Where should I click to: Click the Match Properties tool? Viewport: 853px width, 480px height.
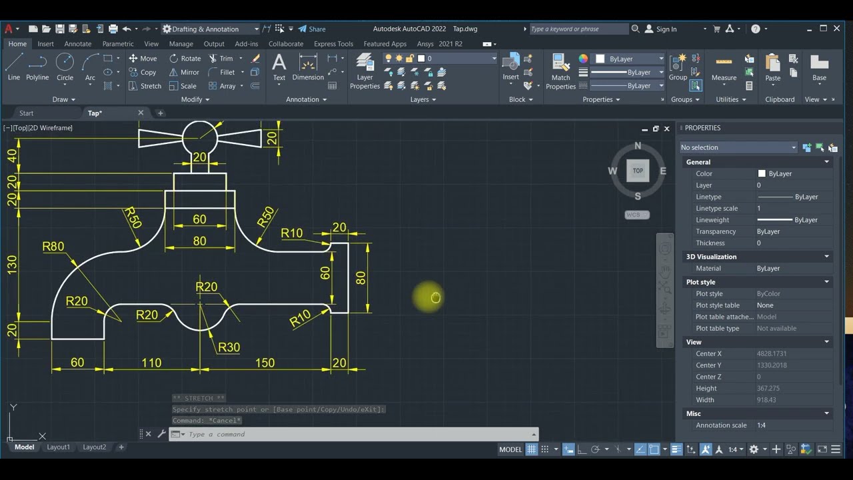[x=560, y=71]
